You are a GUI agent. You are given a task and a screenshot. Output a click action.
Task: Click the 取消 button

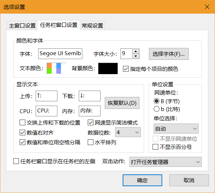(189, 180)
